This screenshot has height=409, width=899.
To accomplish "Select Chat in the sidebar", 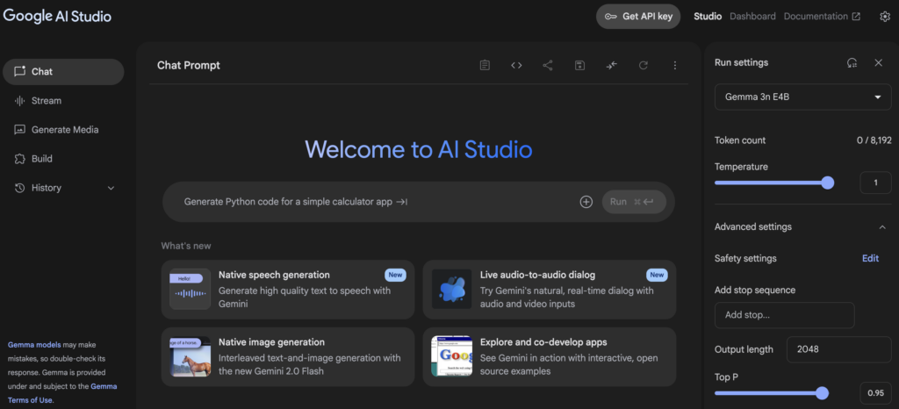I will click(x=63, y=72).
